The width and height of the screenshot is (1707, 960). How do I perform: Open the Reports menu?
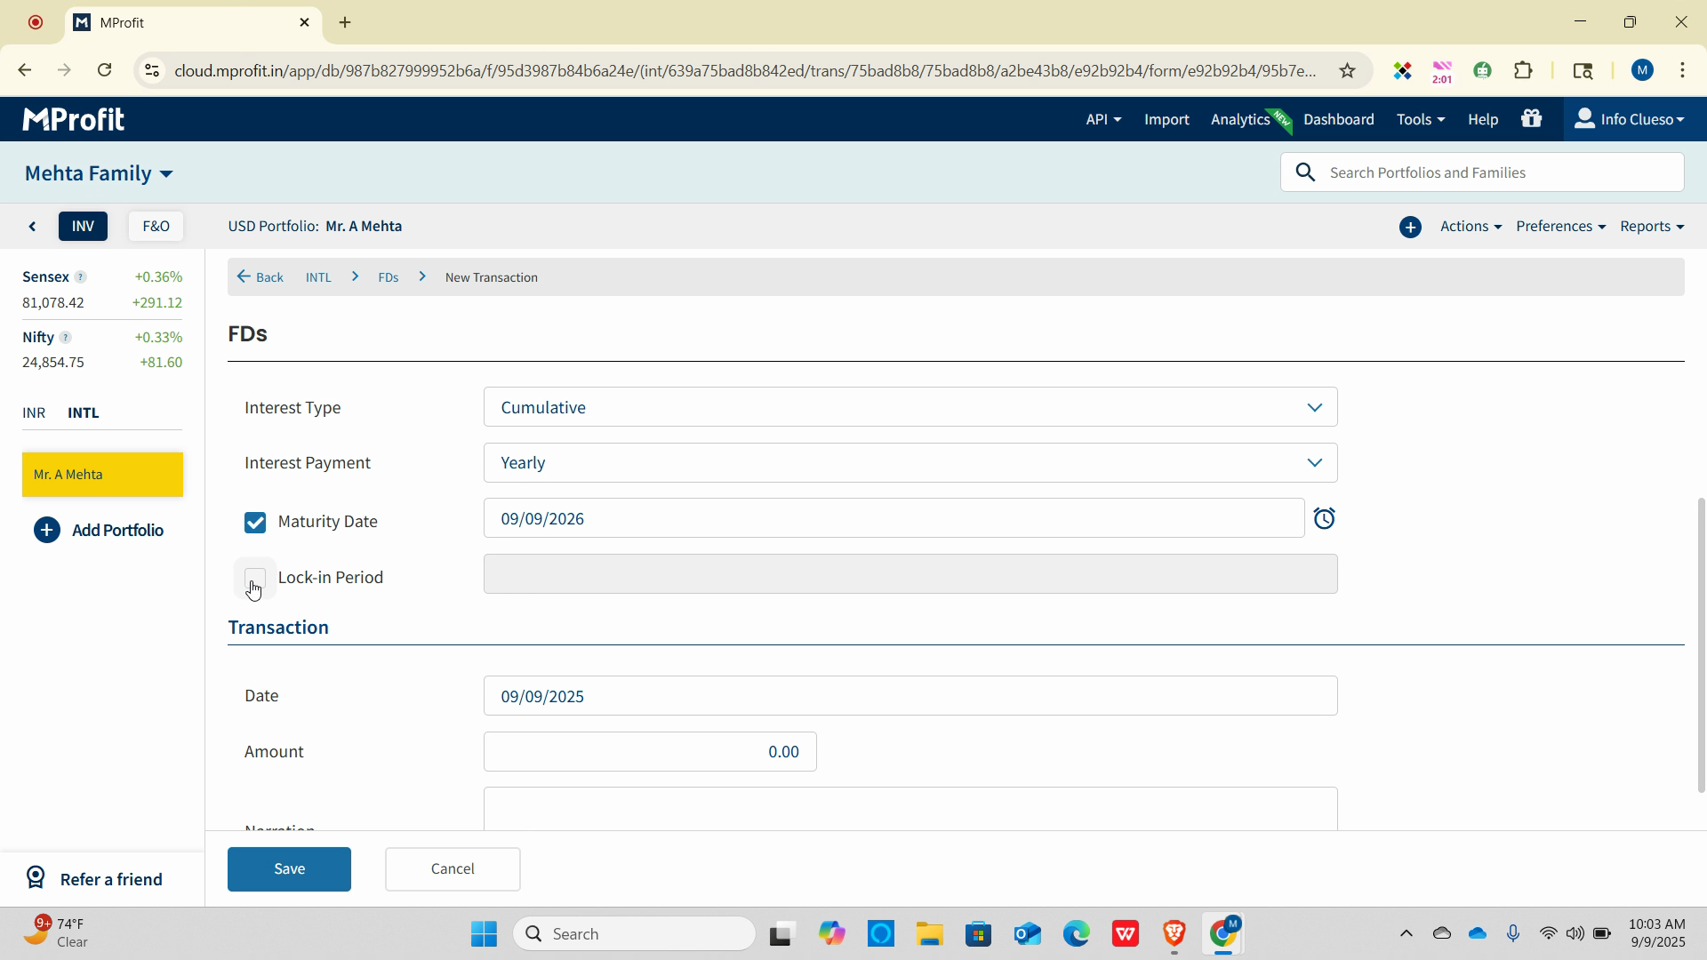coord(1651,227)
